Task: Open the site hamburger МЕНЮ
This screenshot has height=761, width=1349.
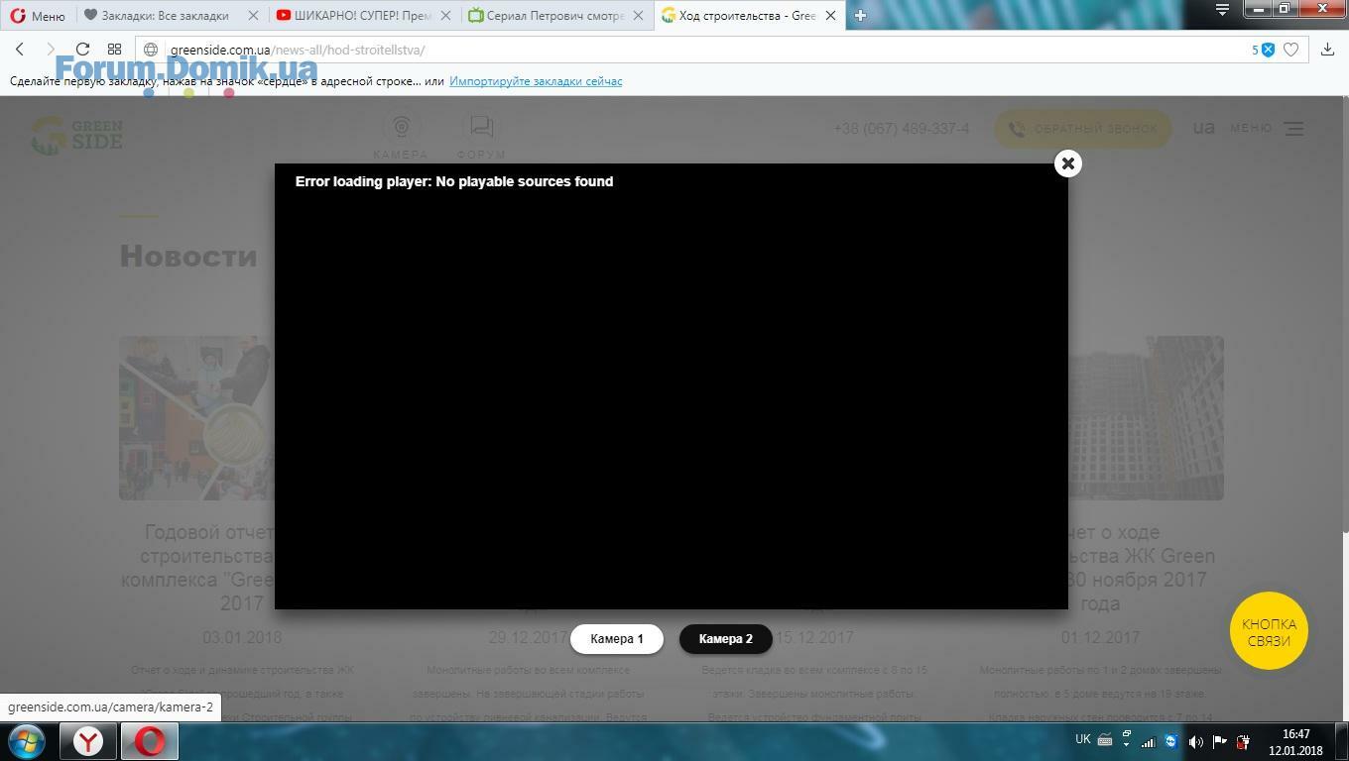Action: (x=1267, y=128)
